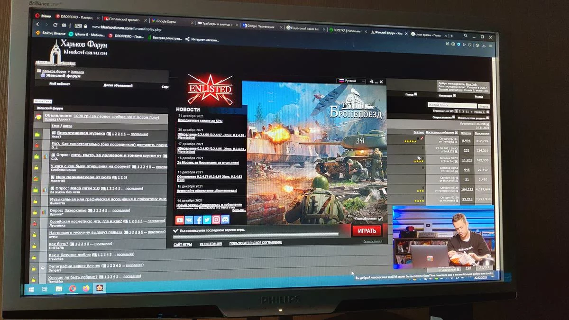Expand the 'Поиск' forum dropdown
This screenshot has height=320, width=569.
pyautogui.click(x=411, y=94)
